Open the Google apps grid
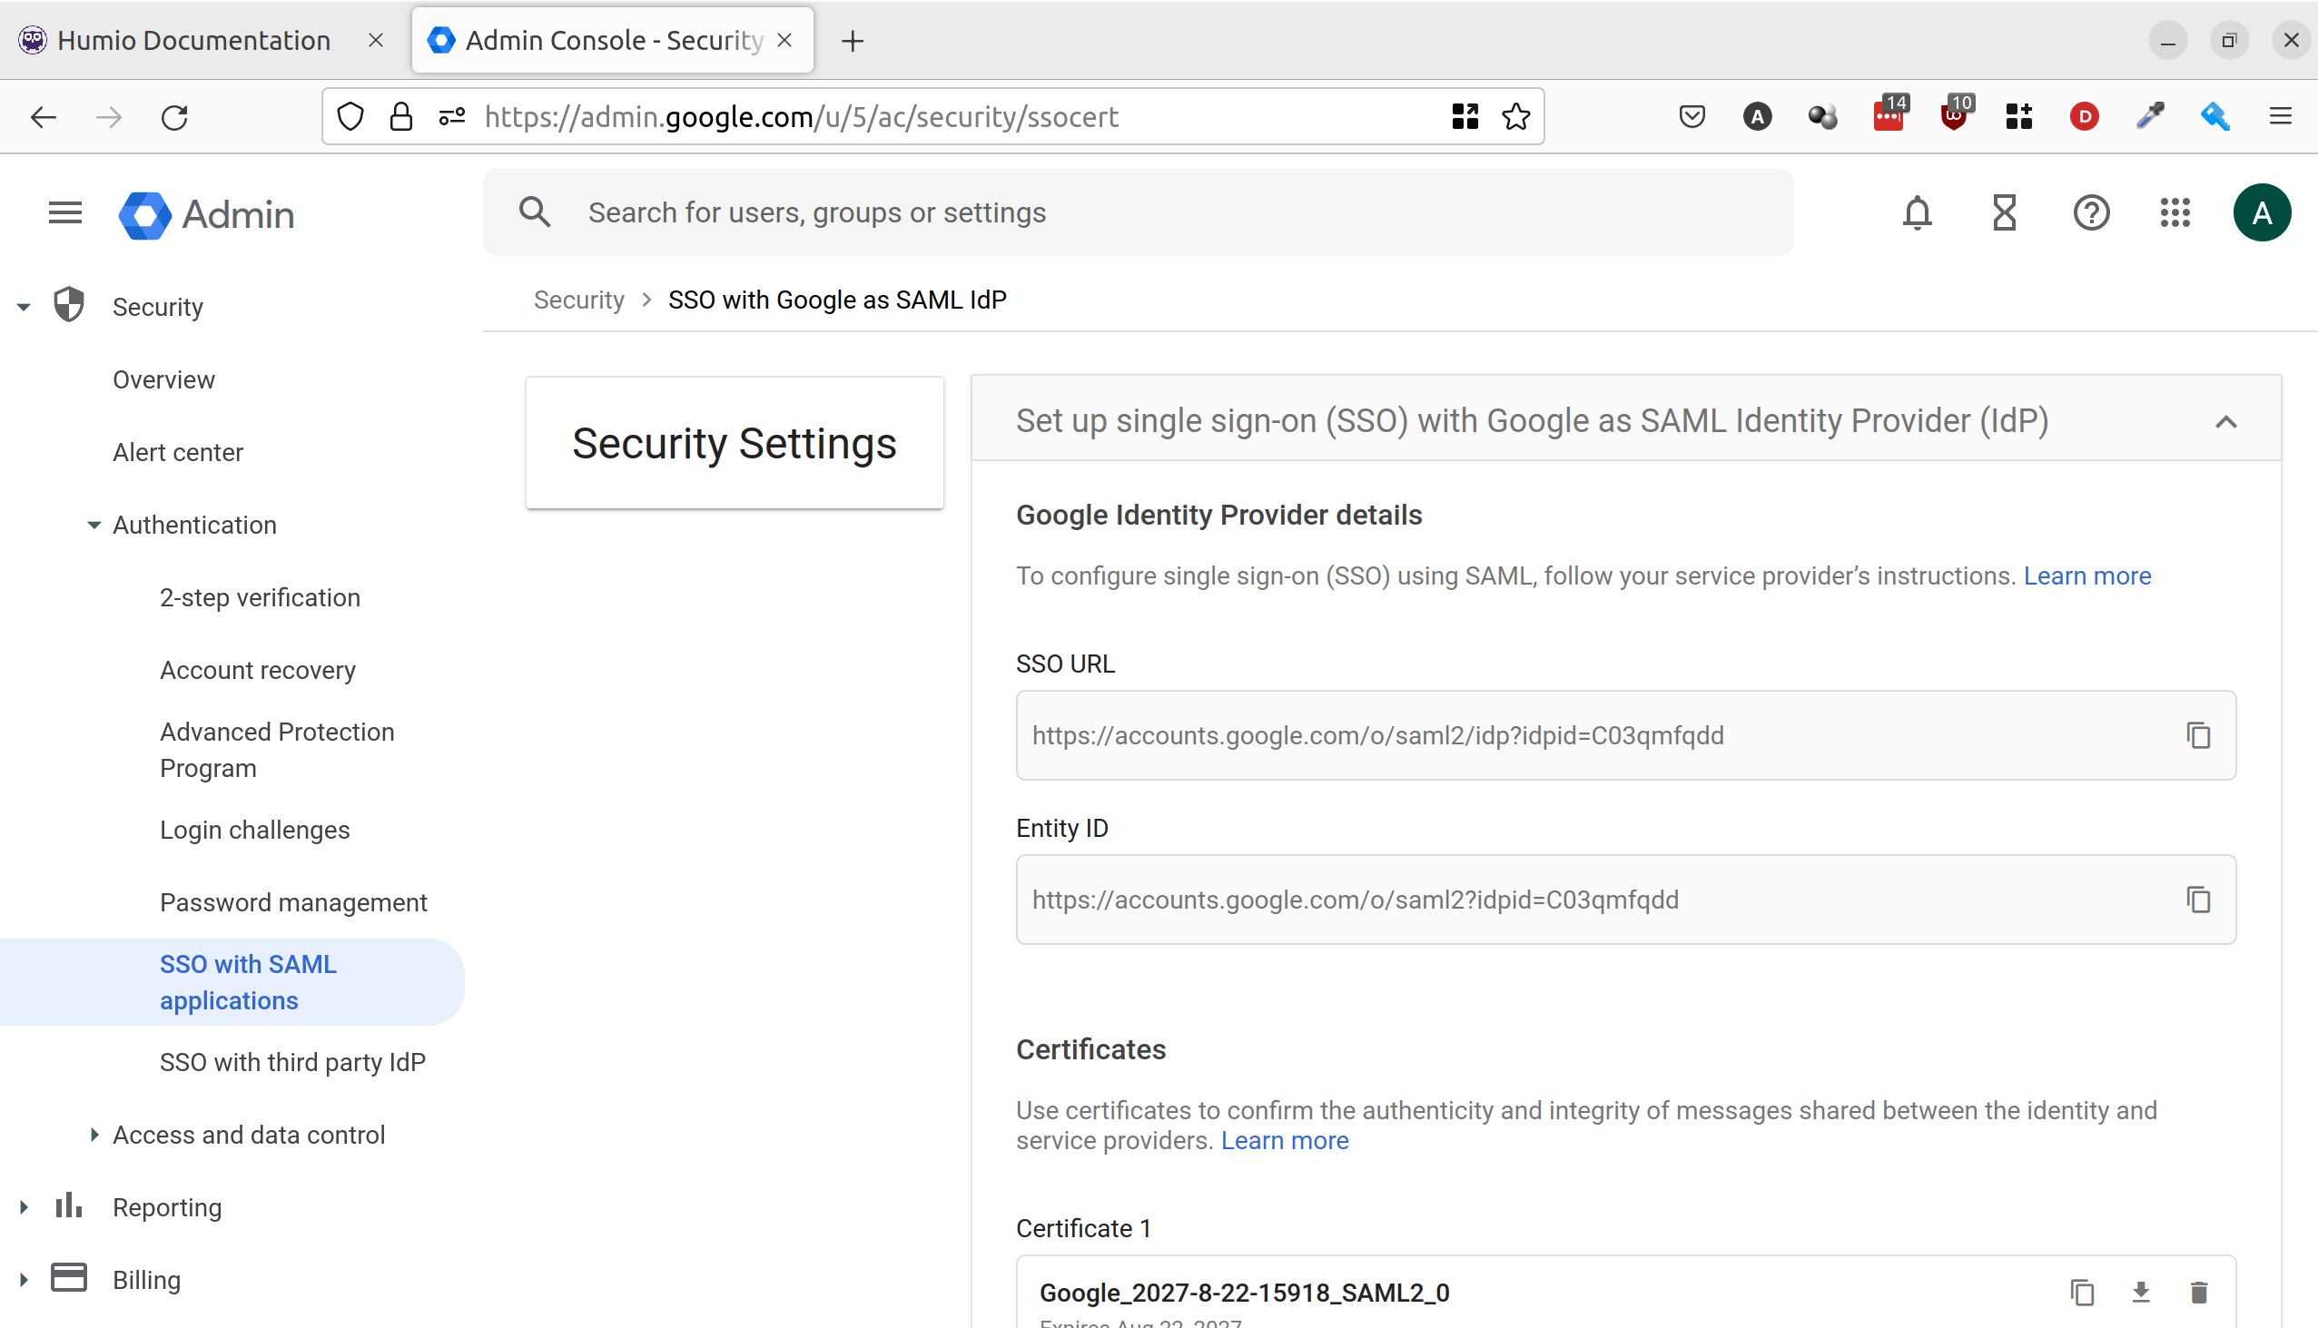Screen dimensions: 2318x1328 pos(2175,211)
